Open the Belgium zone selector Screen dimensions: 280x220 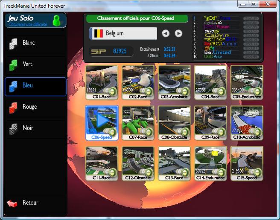click(x=123, y=33)
